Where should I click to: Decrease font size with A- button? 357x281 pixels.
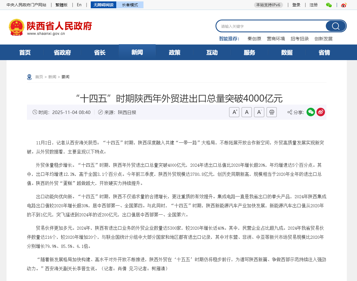tap(259, 112)
